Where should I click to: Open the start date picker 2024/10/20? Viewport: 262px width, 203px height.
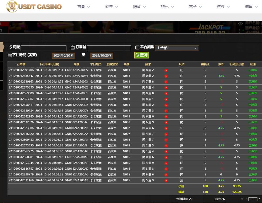click(x=63, y=55)
